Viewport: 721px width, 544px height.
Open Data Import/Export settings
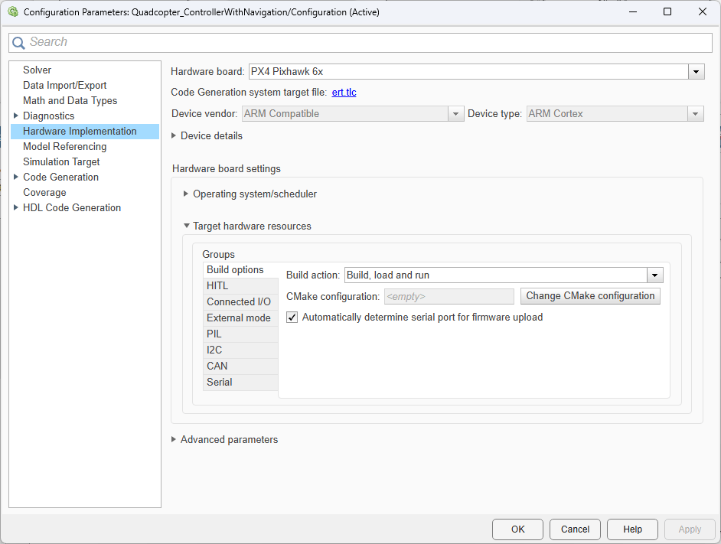[x=65, y=85]
